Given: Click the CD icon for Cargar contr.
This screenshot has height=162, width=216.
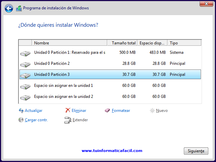Looking at the screenshot, I should [21, 120].
